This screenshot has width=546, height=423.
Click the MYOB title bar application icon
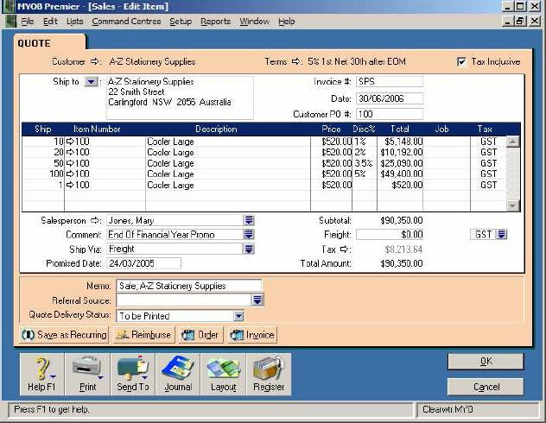[x=9, y=6]
